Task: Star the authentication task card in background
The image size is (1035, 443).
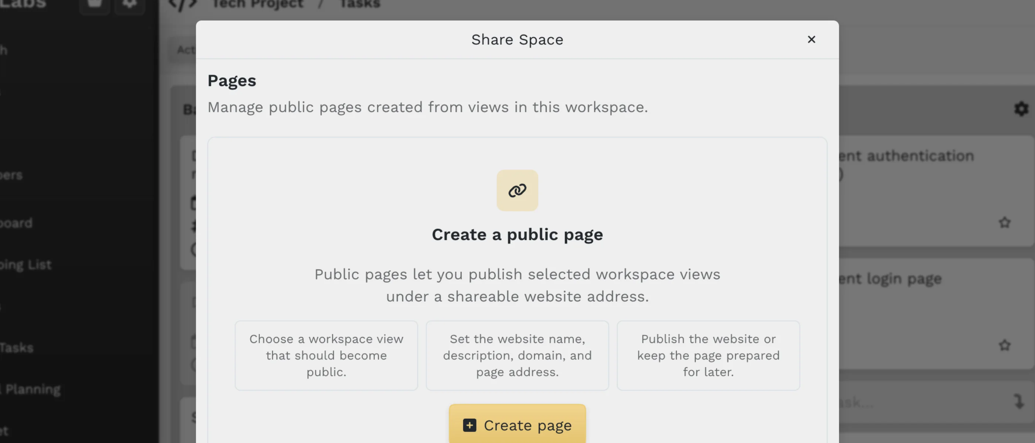Action: 1004,222
